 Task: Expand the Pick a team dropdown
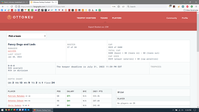point(27,36)
